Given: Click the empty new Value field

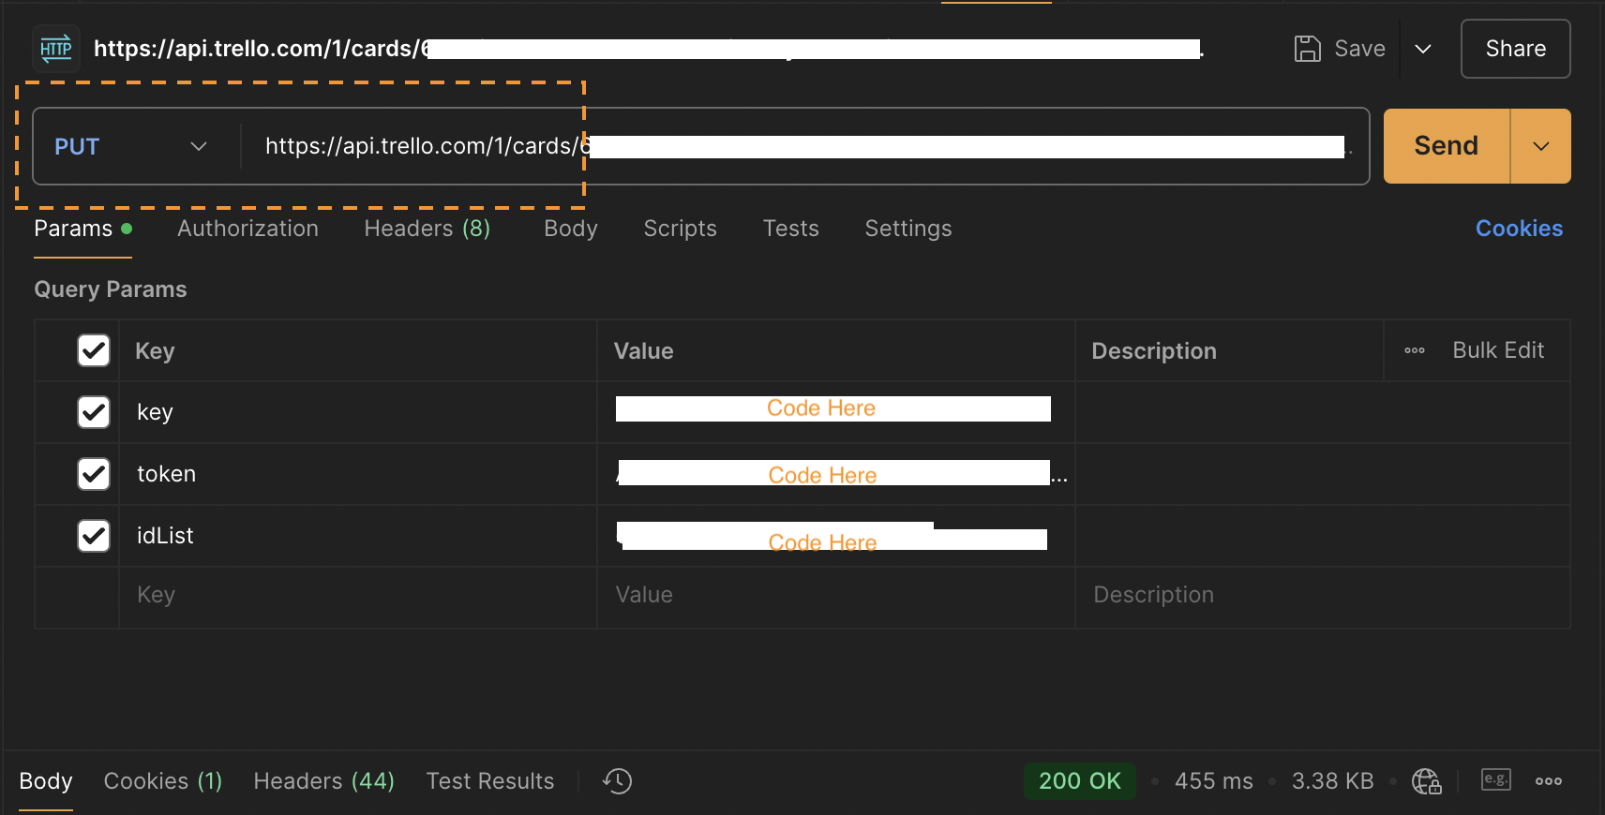Looking at the screenshot, I should 836,596.
